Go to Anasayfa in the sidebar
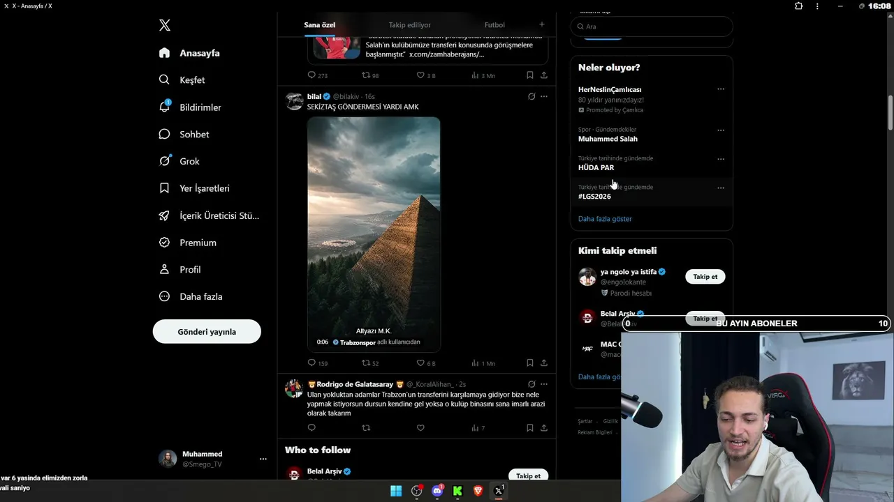 point(189,53)
